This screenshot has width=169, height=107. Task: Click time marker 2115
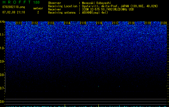coord(83,23)
